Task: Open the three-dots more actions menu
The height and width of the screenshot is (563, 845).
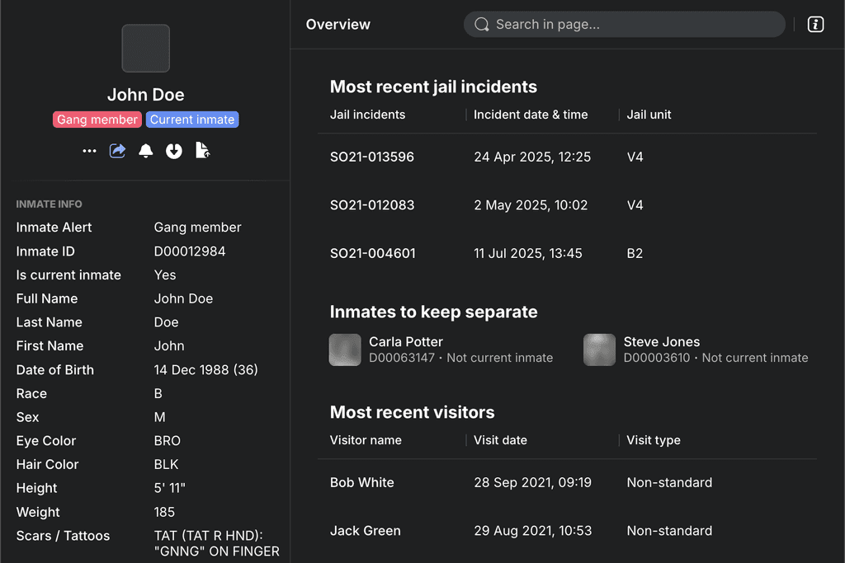Action: click(x=89, y=151)
